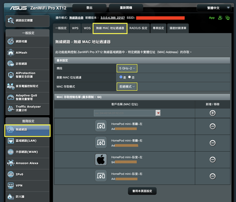Open VPN settings icon
Viewport: 236px width, 202px height.
11,186
